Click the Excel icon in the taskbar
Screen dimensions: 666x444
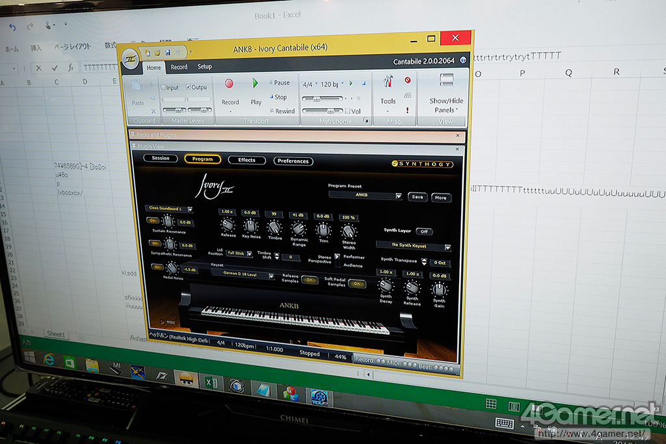click(211, 383)
